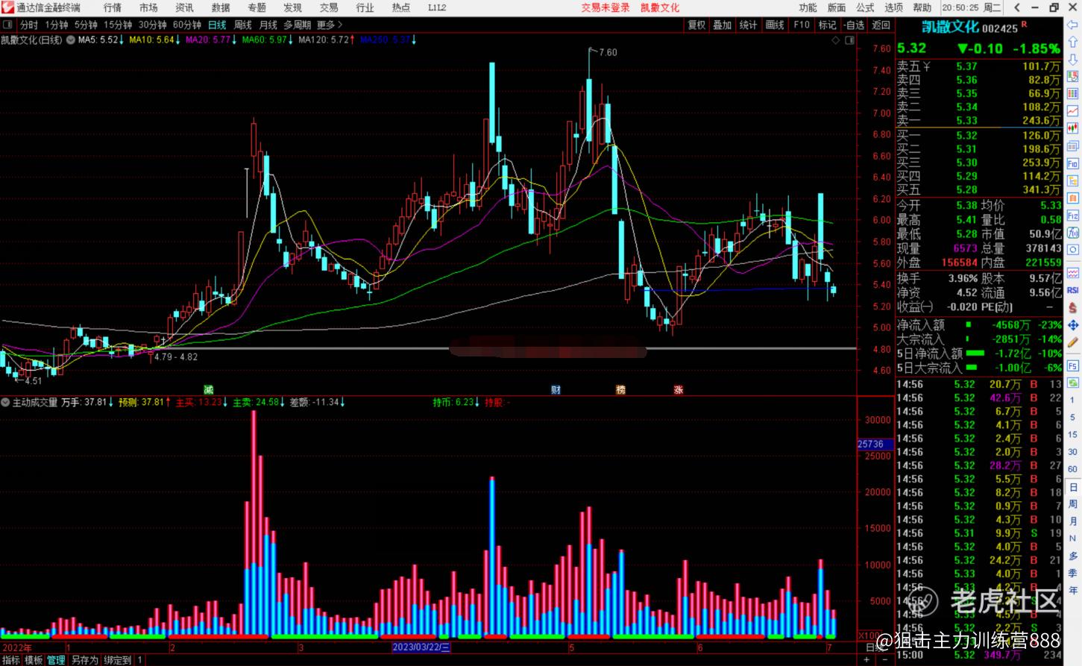Click the settings icon beside 主动成交量
Screen dimensions: 1082x666
[5, 402]
